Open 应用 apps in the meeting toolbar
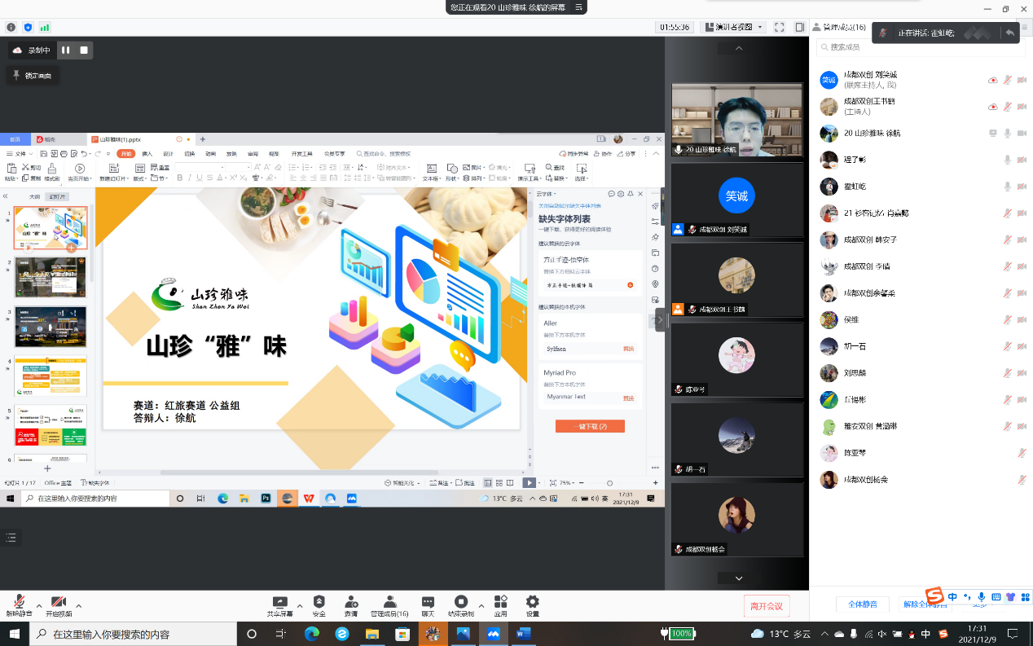 click(x=500, y=604)
